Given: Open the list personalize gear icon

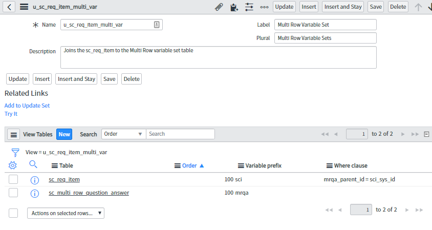Looking at the screenshot, I should click(x=13, y=165).
